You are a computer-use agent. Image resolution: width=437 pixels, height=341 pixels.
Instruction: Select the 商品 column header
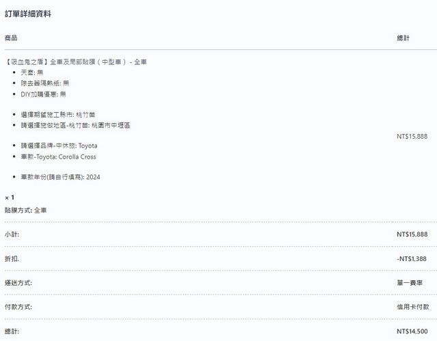[11, 38]
